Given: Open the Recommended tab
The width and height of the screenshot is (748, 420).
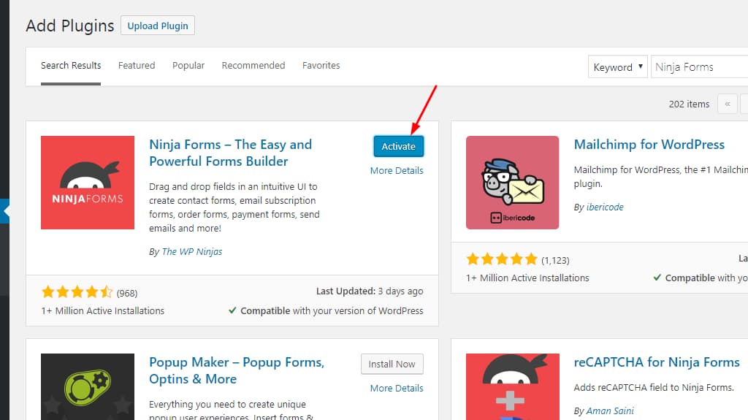Looking at the screenshot, I should coord(253,66).
